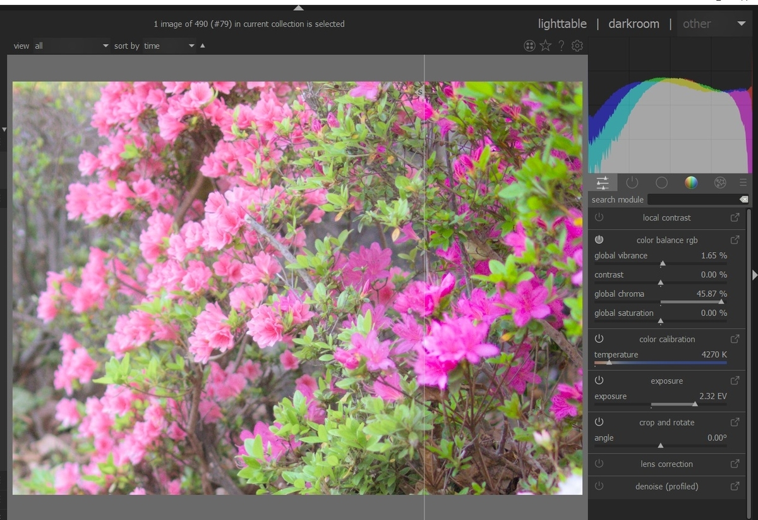Open local contrast in full module view
Screen dimensions: 758x520
(x=735, y=217)
